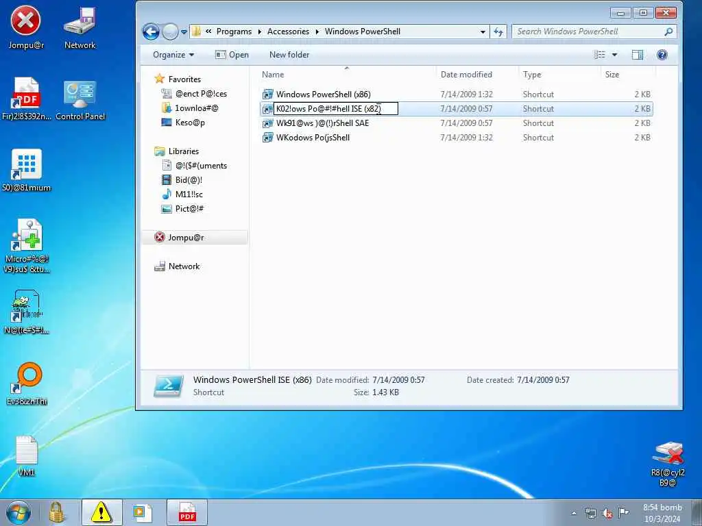Select the R8(@cyl2 B9@ desktop icon
This screenshot has height=526, width=702.
(668, 464)
